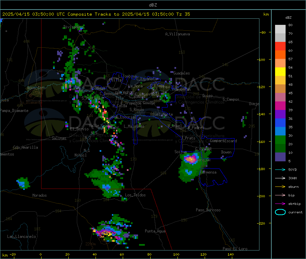Screen dimensions: 306x259
Task: Click the 'Divisadero' map label
Action: click(73, 27)
